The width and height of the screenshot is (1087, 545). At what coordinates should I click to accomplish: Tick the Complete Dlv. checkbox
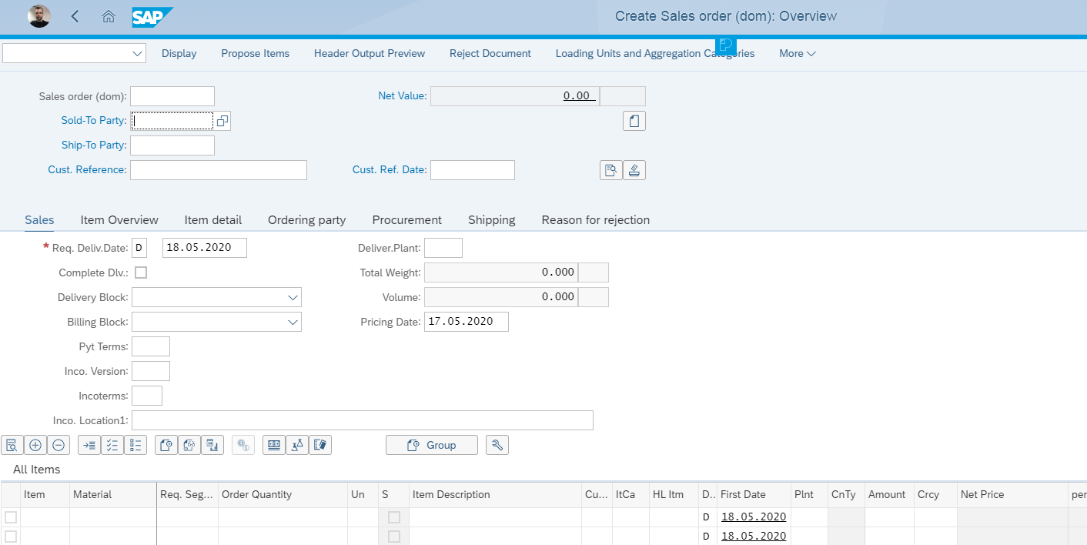pos(141,272)
